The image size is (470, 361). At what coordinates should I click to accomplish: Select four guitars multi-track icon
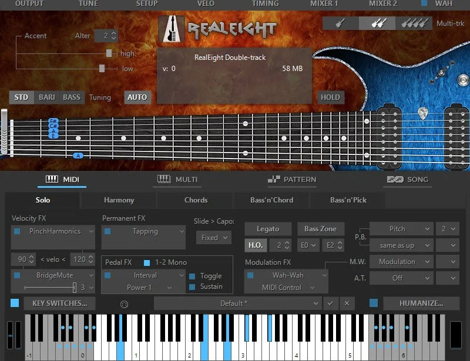coord(414,23)
